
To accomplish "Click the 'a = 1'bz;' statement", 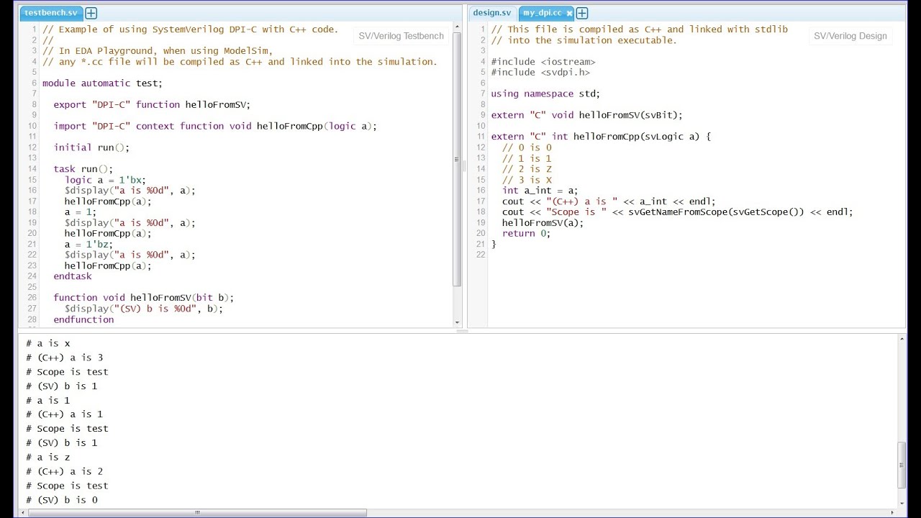I will (x=89, y=245).
